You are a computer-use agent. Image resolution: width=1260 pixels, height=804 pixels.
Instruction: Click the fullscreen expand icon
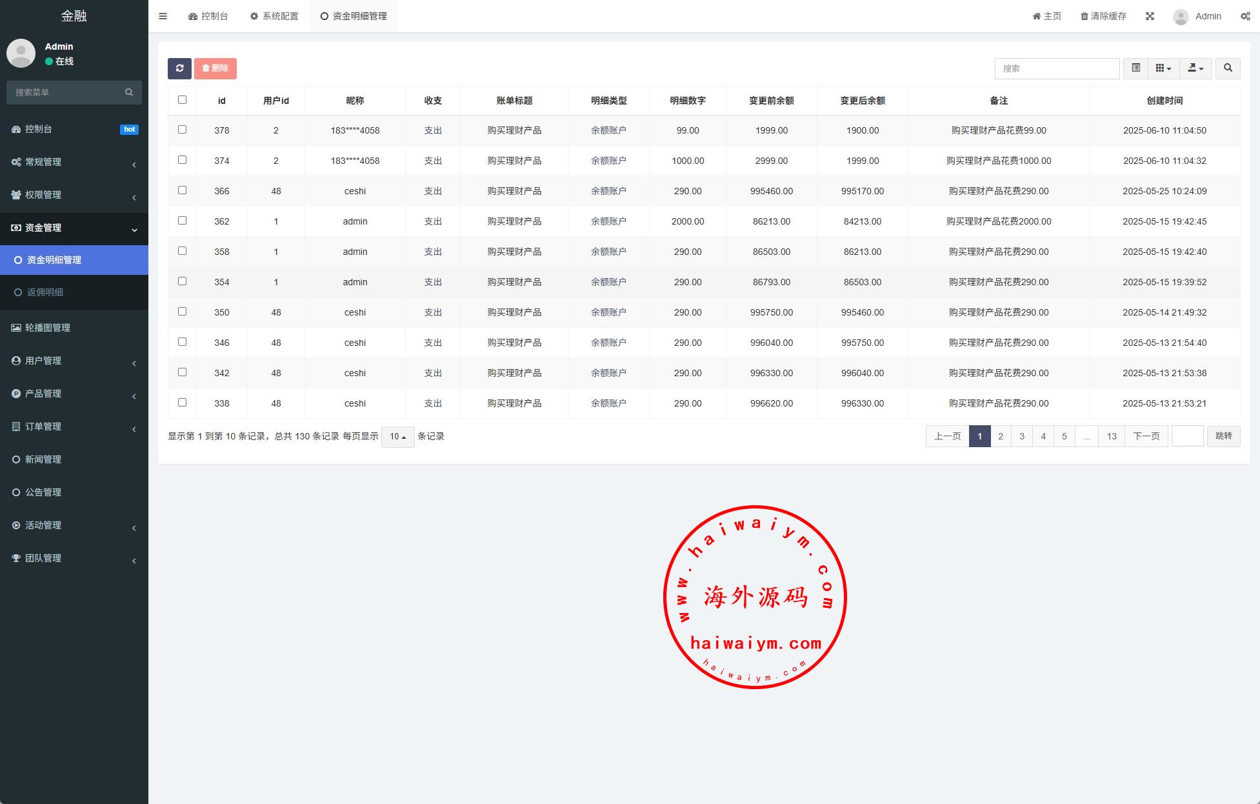1150,16
